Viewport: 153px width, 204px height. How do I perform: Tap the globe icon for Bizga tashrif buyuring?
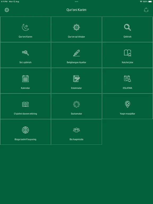coord(25,130)
